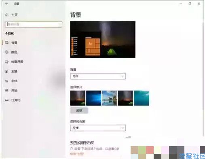This screenshot has width=205, height=159.
Task: Maximize the settings window
Action: [x=190, y=4]
